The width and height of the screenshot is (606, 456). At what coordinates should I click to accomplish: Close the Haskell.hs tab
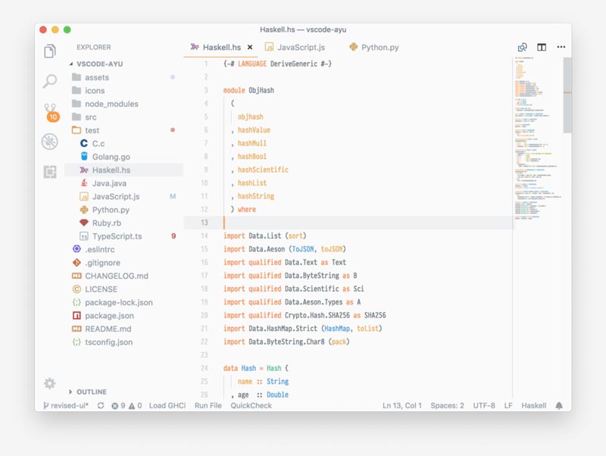(x=250, y=47)
